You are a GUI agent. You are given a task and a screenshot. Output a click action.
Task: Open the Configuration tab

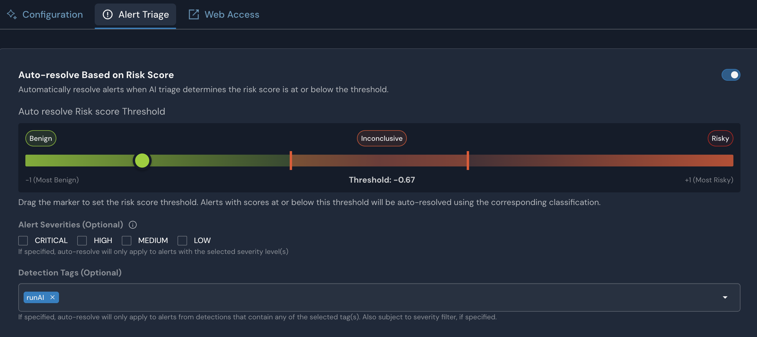52,14
